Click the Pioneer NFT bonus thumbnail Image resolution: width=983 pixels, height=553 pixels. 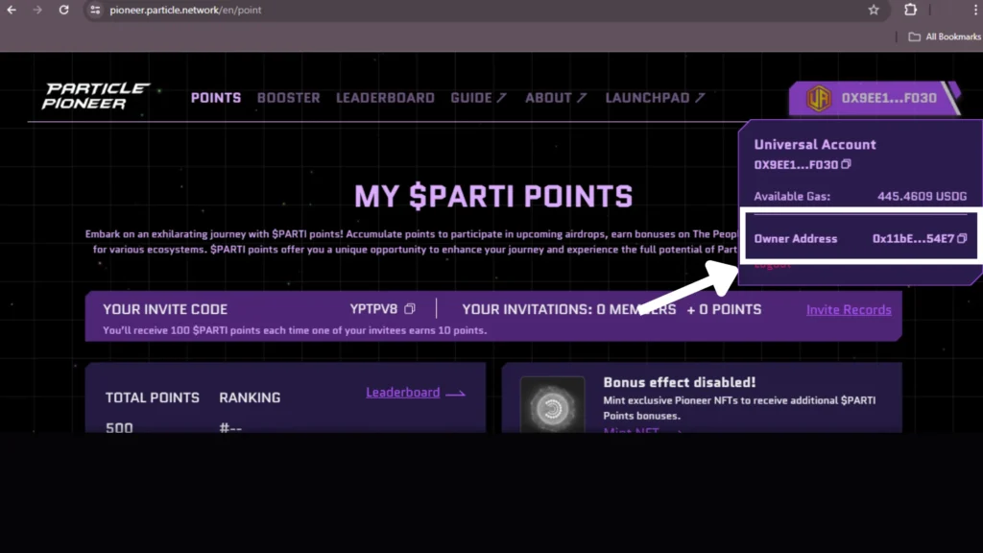coord(552,405)
